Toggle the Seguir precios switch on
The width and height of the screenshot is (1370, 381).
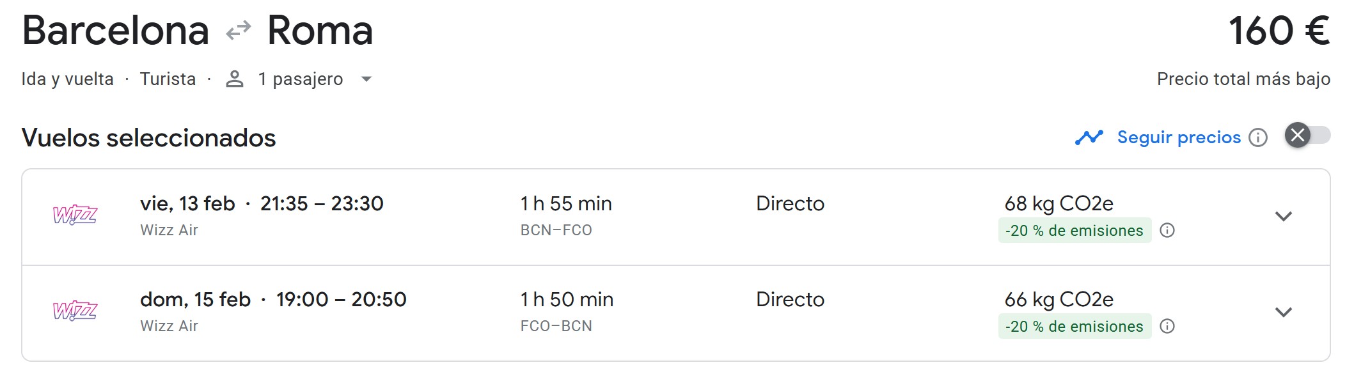[1307, 136]
